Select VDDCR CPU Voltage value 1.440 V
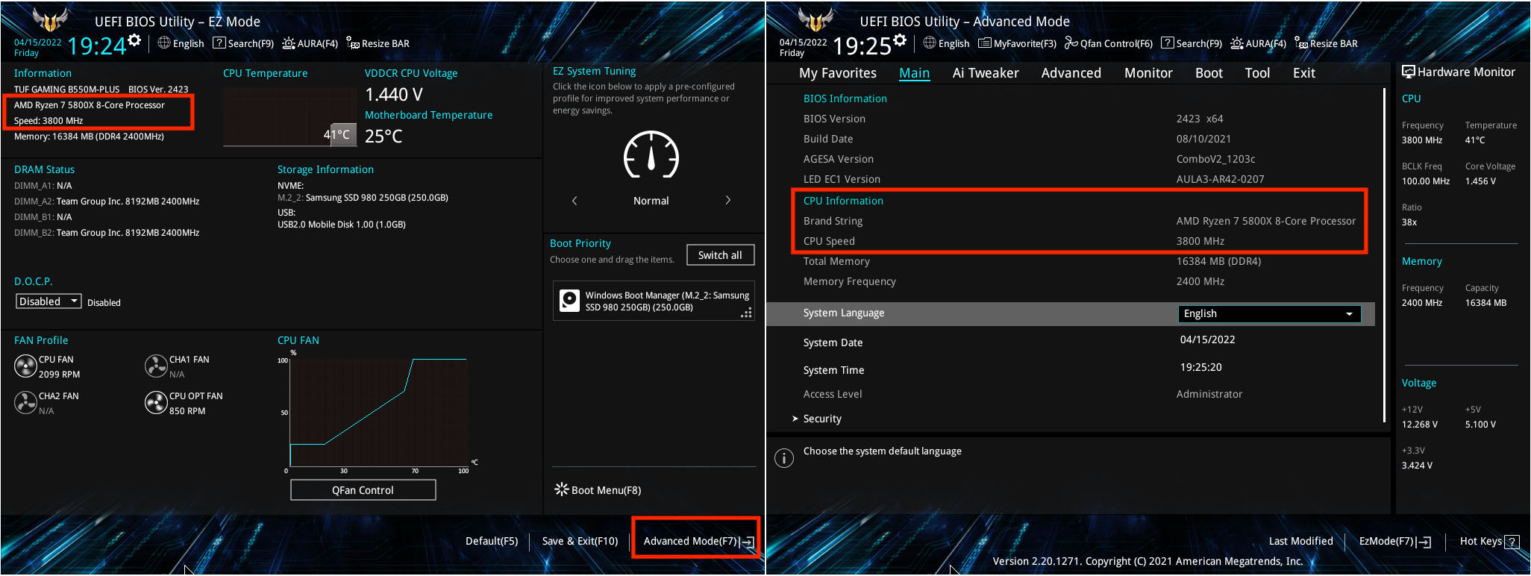The width and height of the screenshot is (1531, 576). pos(394,95)
